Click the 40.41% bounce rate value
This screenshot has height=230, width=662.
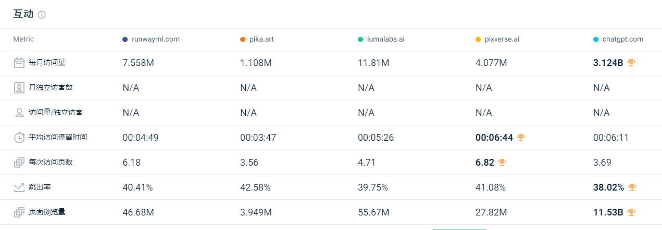pyautogui.click(x=138, y=187)
